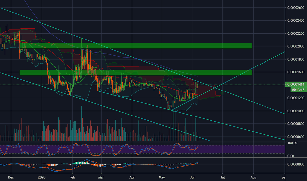Click the May label on time axis

(162, 177)
